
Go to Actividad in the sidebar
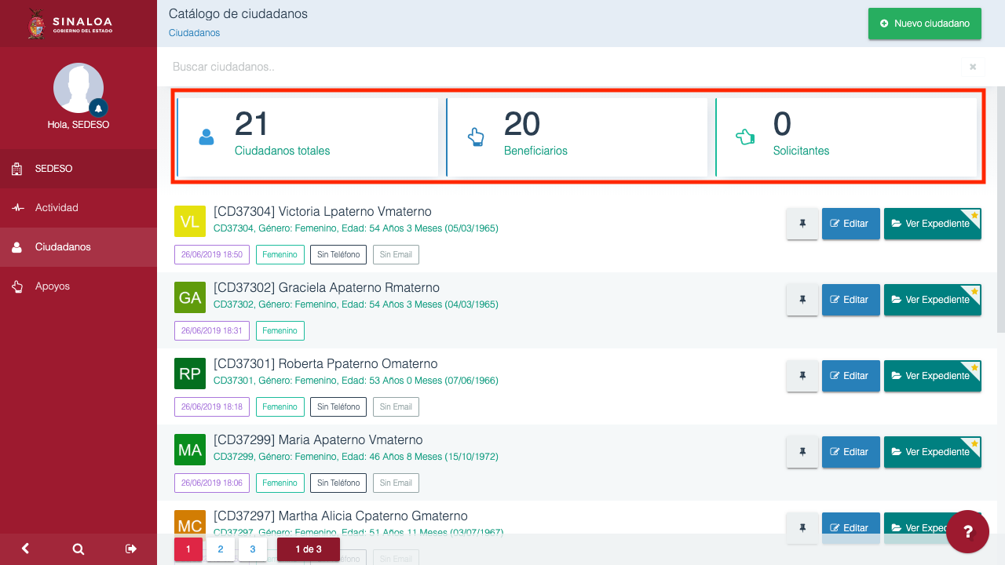[x=79, y=208]
